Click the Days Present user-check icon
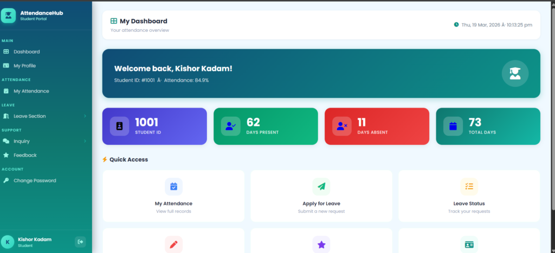The image size is (555, 253). pos(231,126)
